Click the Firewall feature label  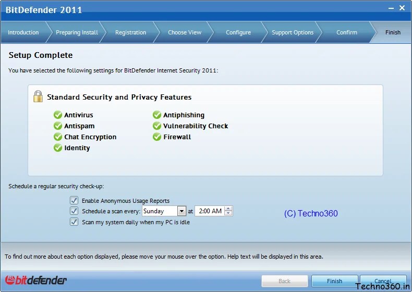coord(177,137)
